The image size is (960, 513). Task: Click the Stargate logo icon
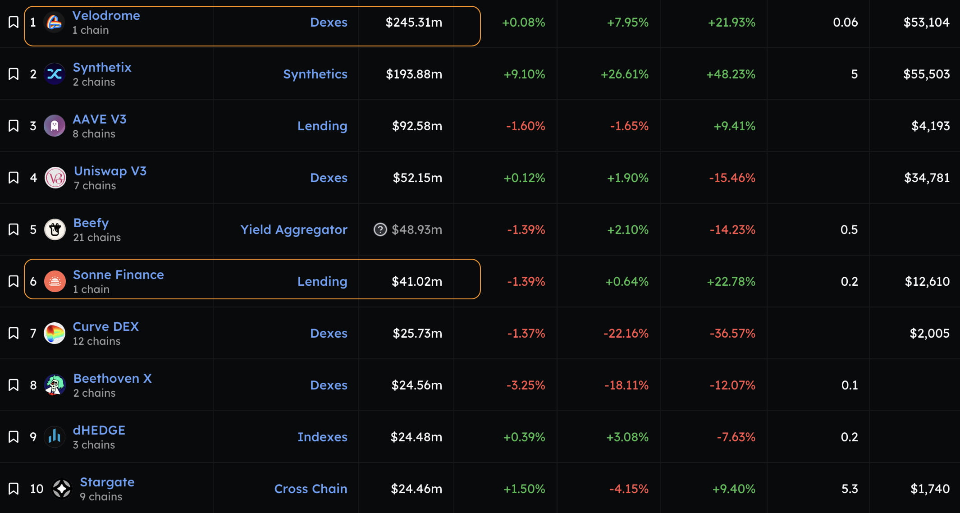(62, 489)
